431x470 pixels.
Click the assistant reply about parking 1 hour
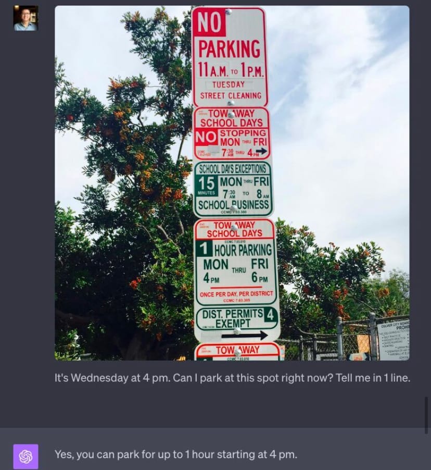pyautogui.click(x=176, y=454)
